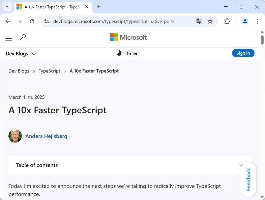The width and height of the screenshot is (265, 200).
Task: Open the Feedback side button
Action: [x=248, y=179]
